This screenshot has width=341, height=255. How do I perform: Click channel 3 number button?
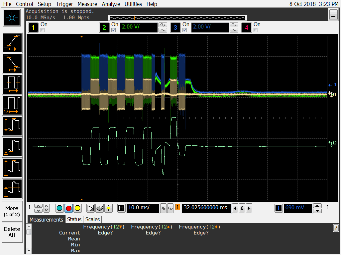(175, 27)
